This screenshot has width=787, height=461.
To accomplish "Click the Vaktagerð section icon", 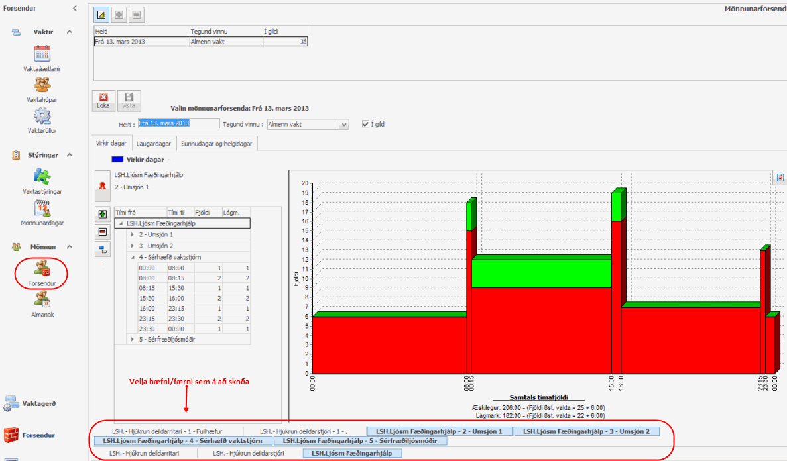I will pos(11,403).
